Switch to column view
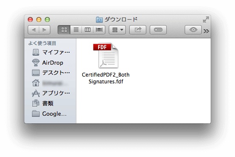This screenshot has width=235, height=157. [87, 30]
